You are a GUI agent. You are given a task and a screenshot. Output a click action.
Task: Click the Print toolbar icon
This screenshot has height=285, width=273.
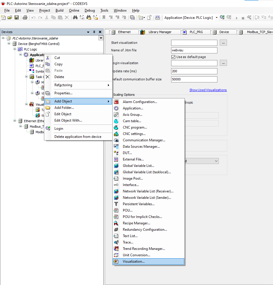coord(25,17)
